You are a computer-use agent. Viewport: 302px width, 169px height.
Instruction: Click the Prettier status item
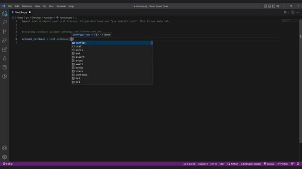[x=283, y=164]
